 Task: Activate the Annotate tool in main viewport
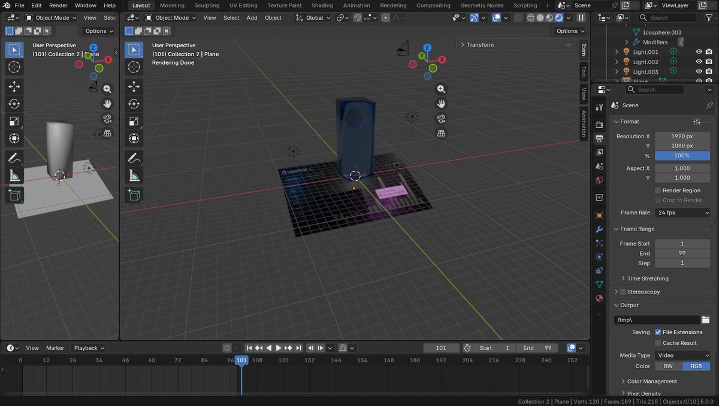[134, 159]
